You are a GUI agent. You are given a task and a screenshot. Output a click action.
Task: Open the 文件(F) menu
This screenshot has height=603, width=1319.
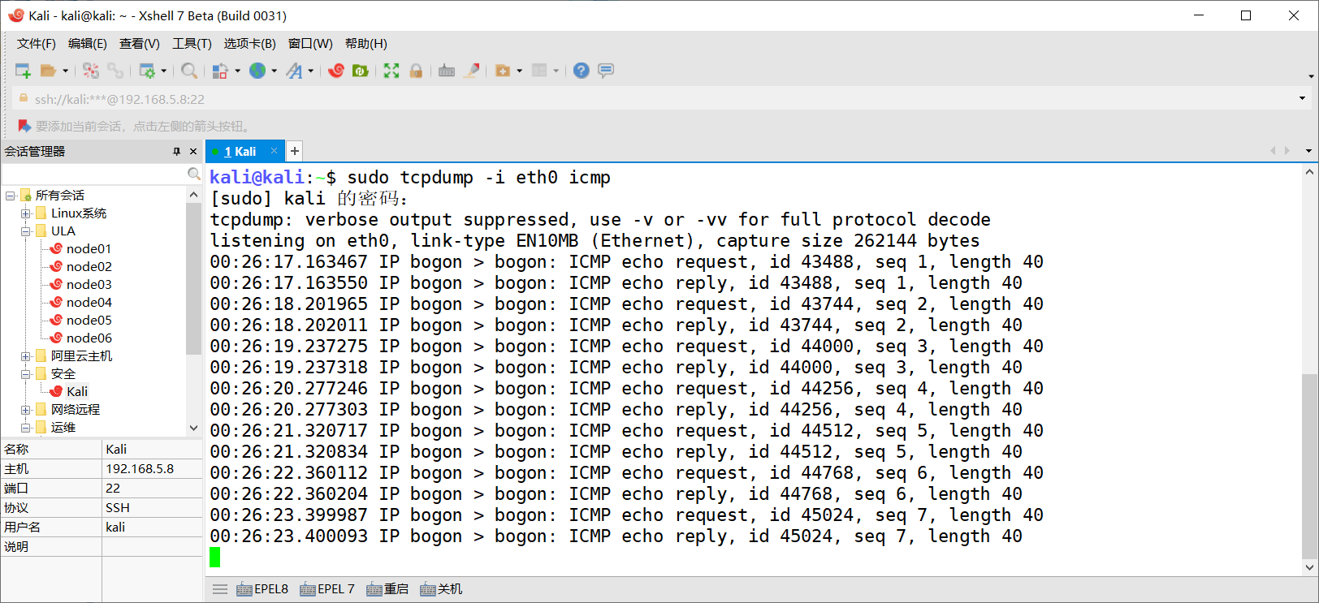point(37,43)
